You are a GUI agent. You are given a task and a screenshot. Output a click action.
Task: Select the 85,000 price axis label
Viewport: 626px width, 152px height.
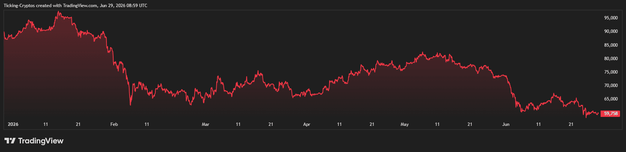(x=611, y=45)
